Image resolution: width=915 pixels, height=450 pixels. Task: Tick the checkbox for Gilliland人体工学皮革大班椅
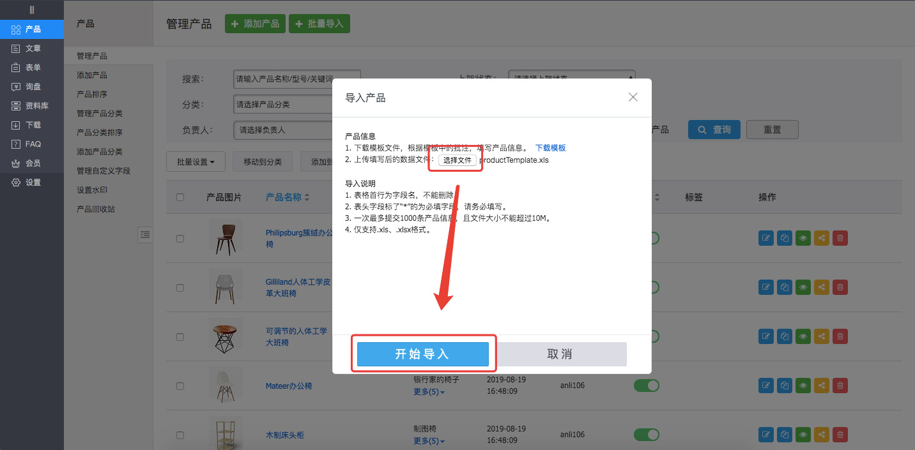pyautogui.click(x=180, y=288)
